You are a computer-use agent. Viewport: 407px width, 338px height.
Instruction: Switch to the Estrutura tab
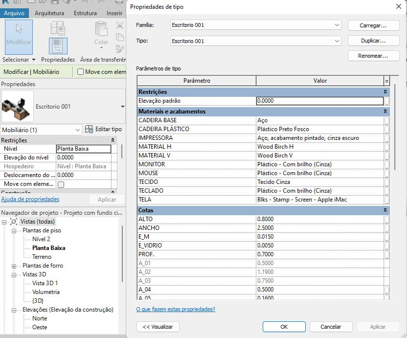[85, 13]
